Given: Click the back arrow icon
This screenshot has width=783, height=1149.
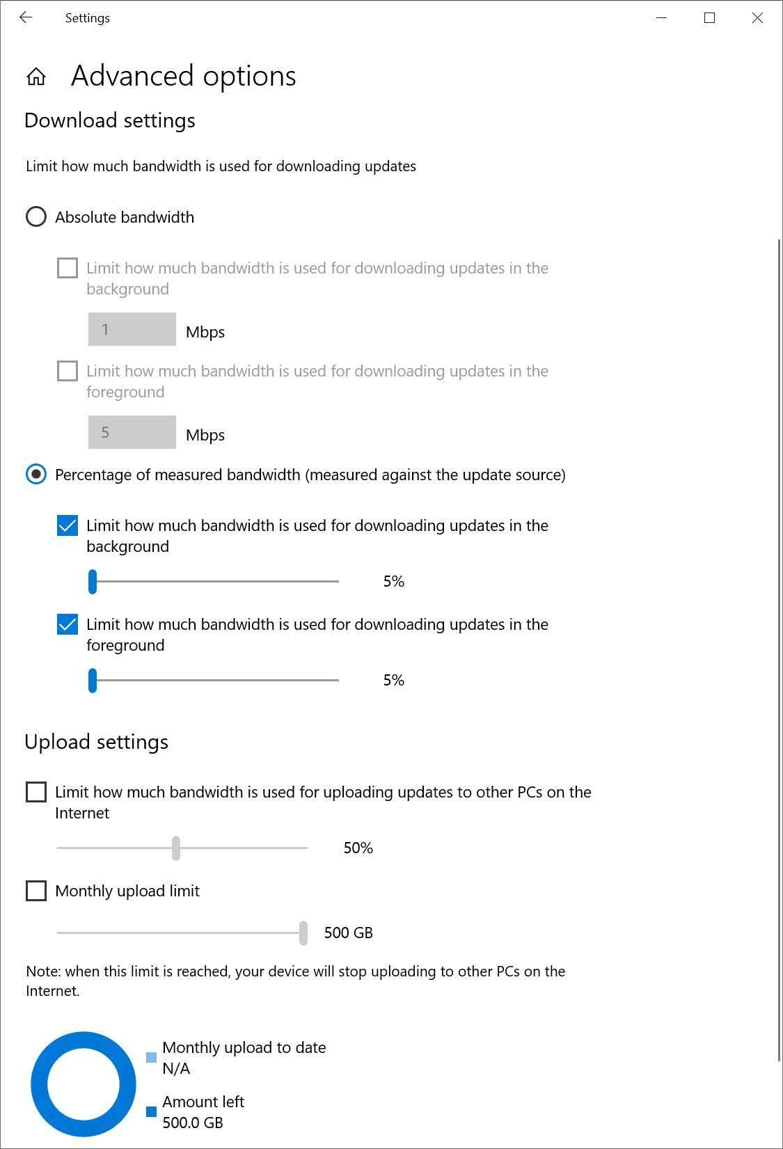Looking at the screenshot, I should pyautogui.click(x=26, y=18).
